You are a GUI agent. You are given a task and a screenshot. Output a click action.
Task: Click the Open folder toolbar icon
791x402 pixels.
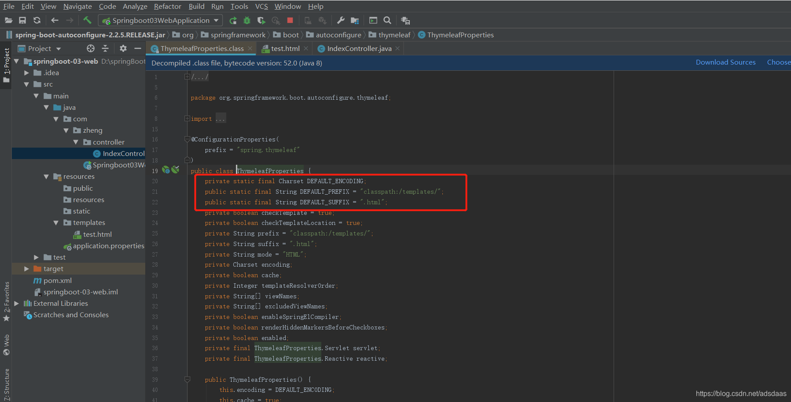click(8, 20)
